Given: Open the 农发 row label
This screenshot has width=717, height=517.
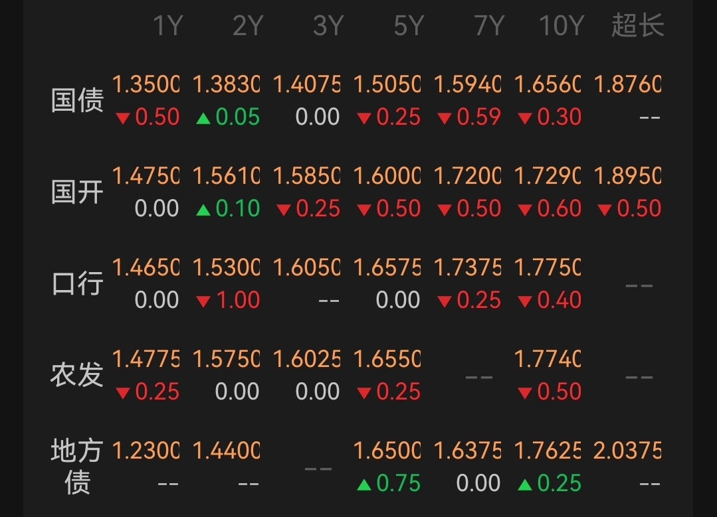Looking at the screenshot, I should click(77, 374).
